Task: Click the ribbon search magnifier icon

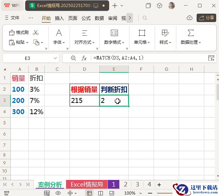Action: [x=145, y=18]
